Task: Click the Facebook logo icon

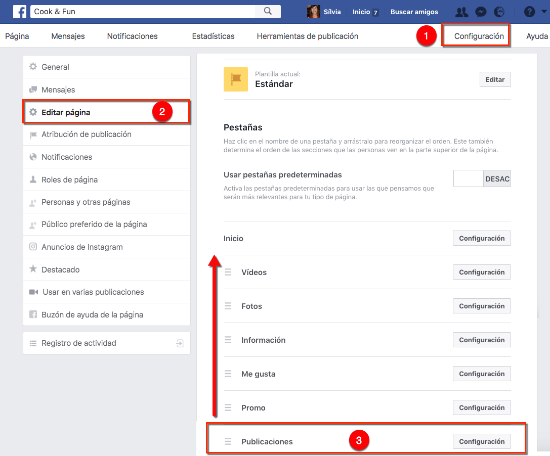Action: (19, 11)
